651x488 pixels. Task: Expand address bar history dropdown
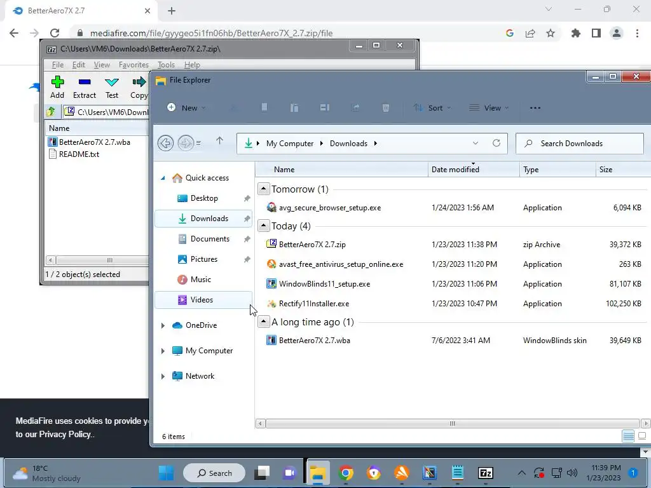coord(476,143)
